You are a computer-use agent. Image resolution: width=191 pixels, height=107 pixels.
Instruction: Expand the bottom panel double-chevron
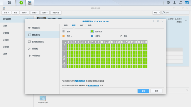pyautogui.click(x=187, y=90)
